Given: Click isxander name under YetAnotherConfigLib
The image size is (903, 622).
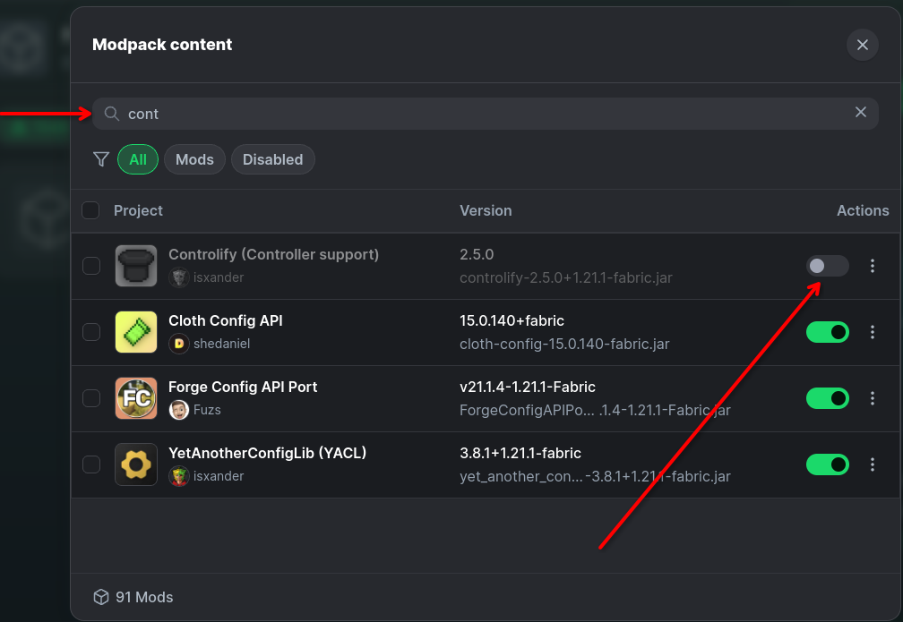Looking at the screenshot, I should (x=219, y=476).
